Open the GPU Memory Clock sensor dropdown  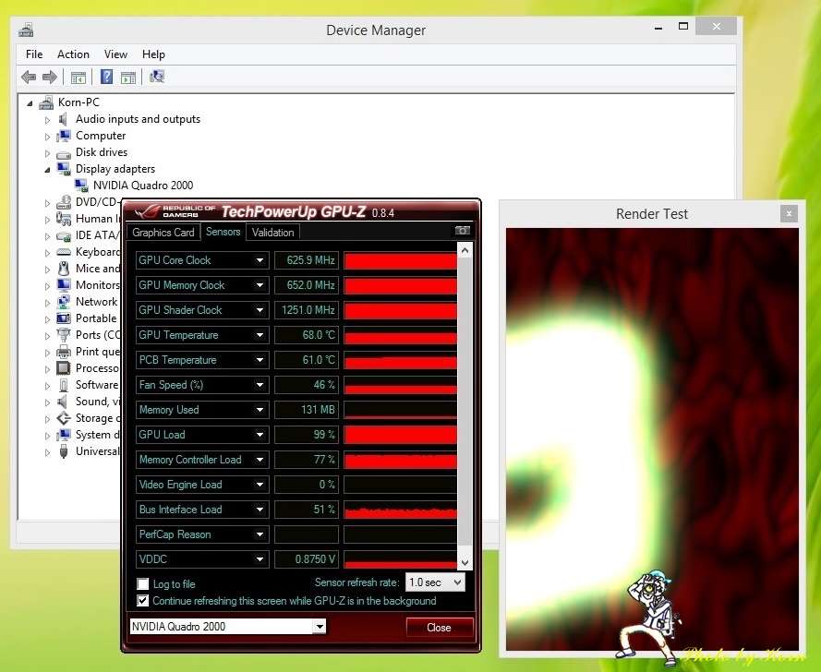[260, 285]
